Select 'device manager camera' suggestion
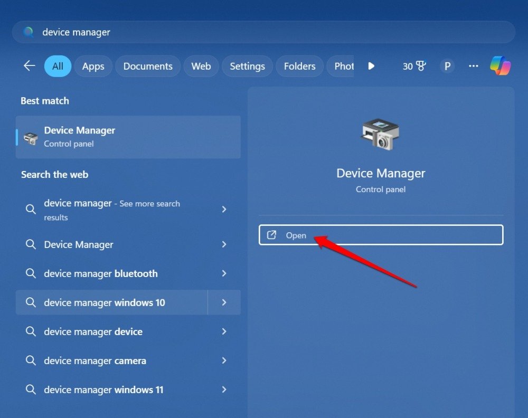The width and height of the screenshot is (528, 418). click(112, 360)
